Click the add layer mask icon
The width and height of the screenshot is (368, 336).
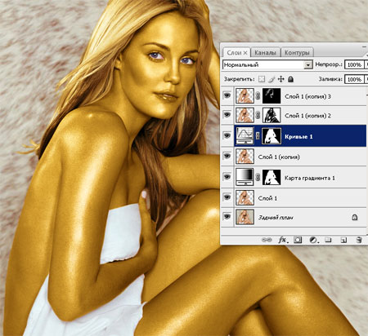click(298, 240)
